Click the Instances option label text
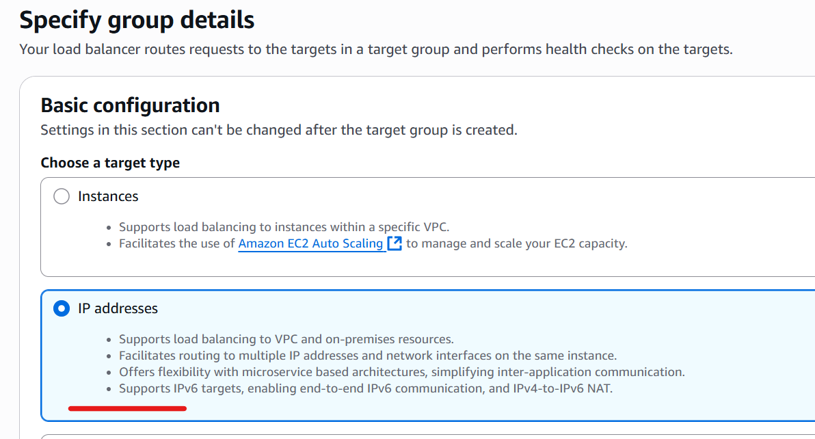815x439 pixels. pos(108,196)
